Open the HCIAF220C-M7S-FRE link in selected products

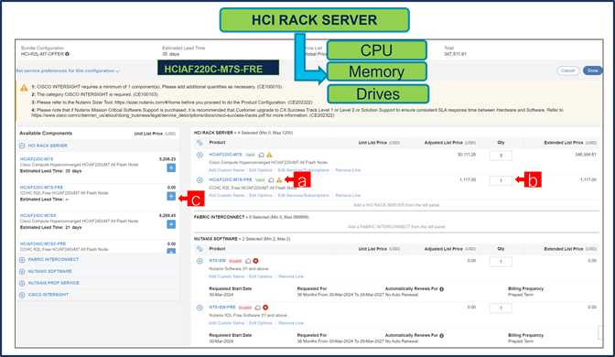(231, 179)
